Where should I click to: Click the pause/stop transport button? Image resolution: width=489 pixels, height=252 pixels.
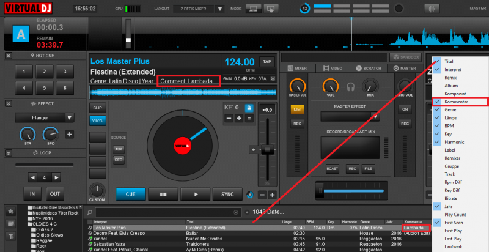point(163,194)
